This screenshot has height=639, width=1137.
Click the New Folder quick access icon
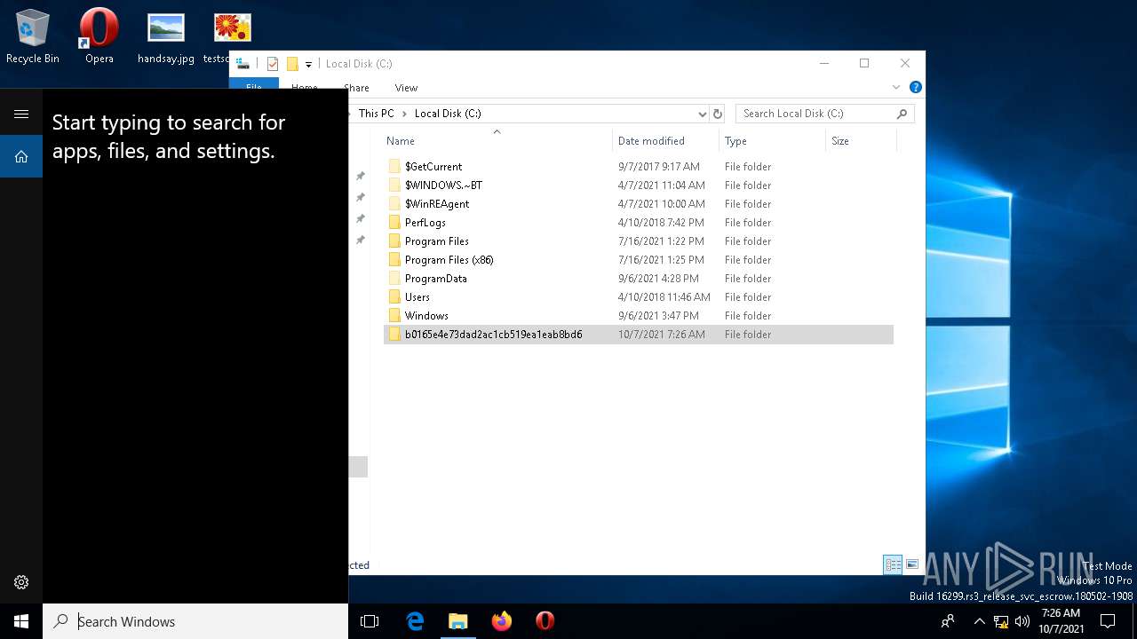292,64
